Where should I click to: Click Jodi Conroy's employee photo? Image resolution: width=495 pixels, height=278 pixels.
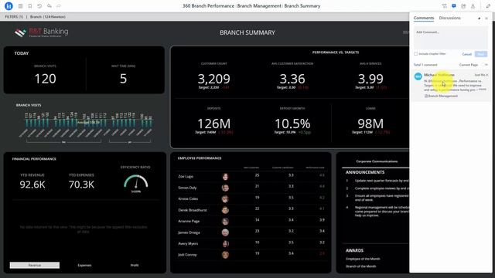(x=225, y=255)
